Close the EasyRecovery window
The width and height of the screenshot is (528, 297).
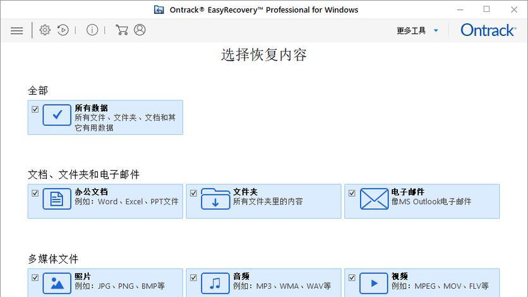[514, 9]
